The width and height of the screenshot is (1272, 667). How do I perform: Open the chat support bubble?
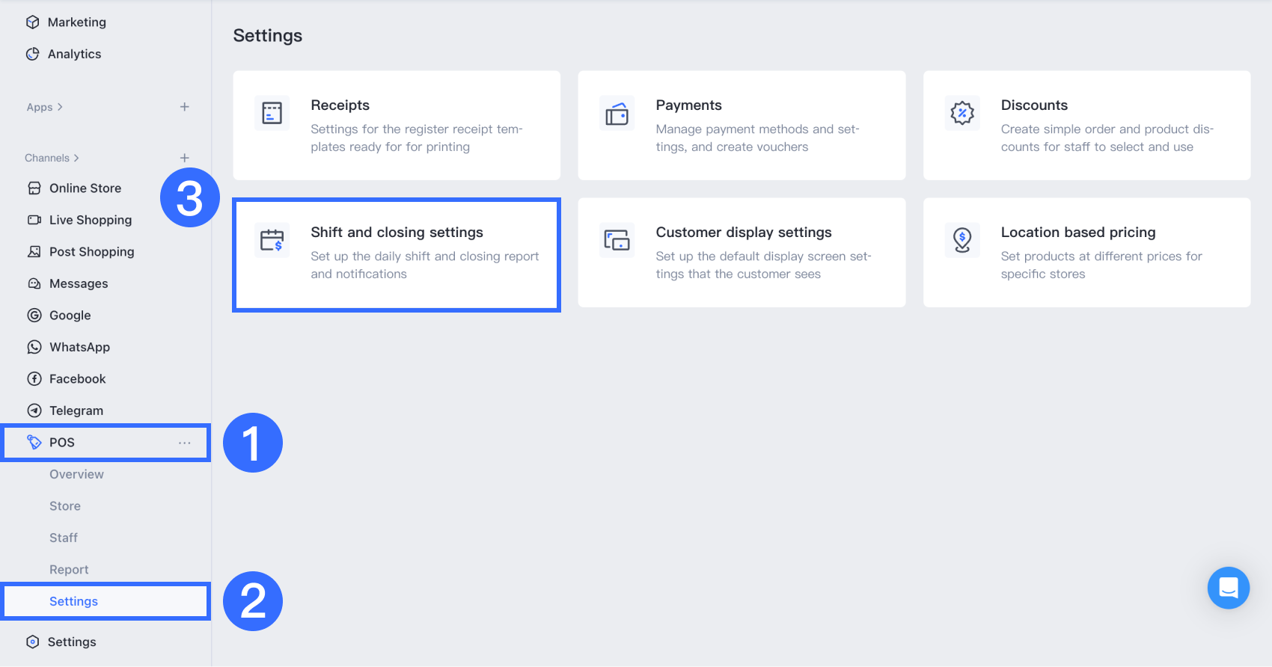(x=1228, y=588)
